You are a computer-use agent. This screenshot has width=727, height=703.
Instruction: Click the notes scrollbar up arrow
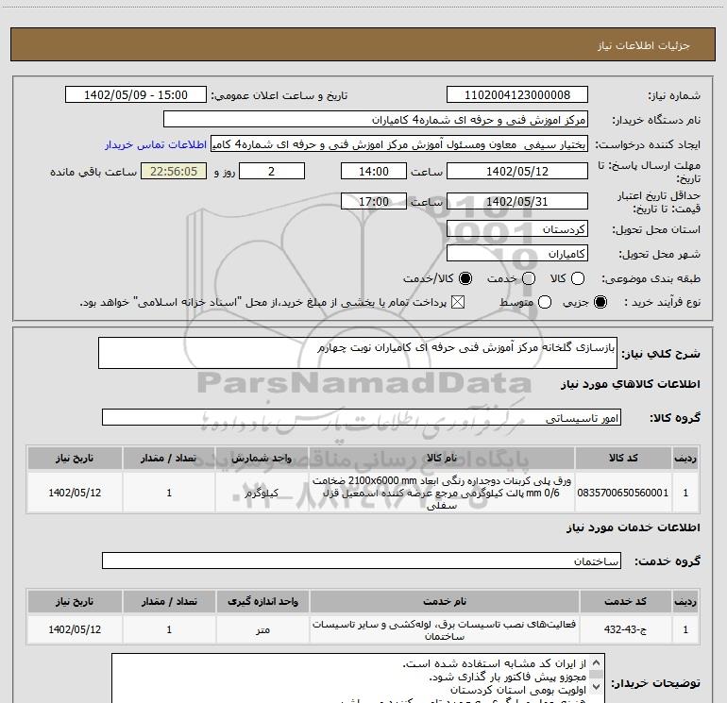point(597,662)
